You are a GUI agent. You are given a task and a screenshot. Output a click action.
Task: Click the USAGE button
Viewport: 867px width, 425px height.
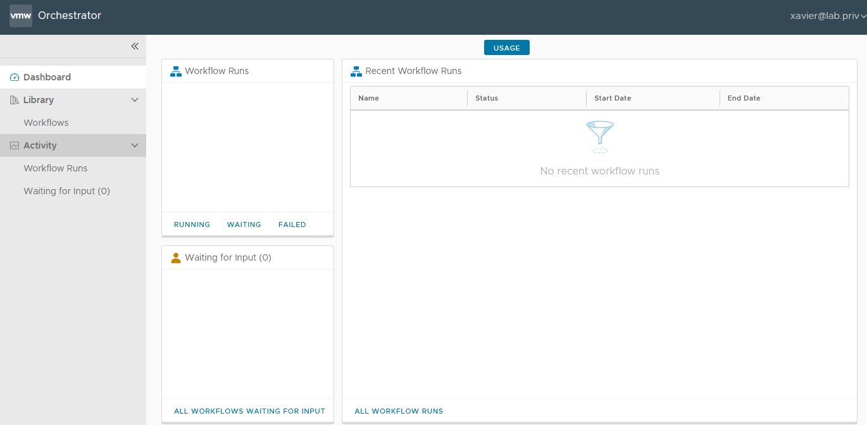[507, 47]
